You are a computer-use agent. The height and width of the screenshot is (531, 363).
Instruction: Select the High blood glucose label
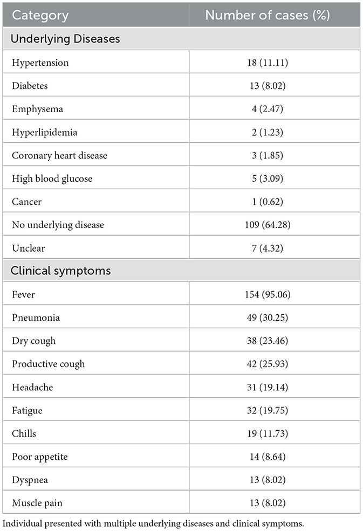[x=52, y=178]
